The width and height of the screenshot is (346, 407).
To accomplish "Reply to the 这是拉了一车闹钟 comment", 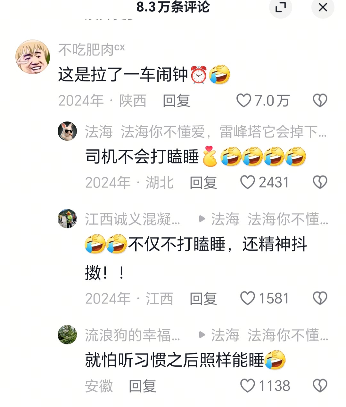I will click(x=176, y=101).
